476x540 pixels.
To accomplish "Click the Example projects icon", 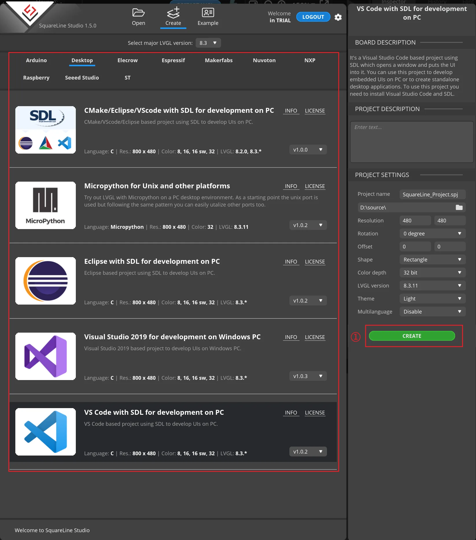I will click(x=208, y=13).
